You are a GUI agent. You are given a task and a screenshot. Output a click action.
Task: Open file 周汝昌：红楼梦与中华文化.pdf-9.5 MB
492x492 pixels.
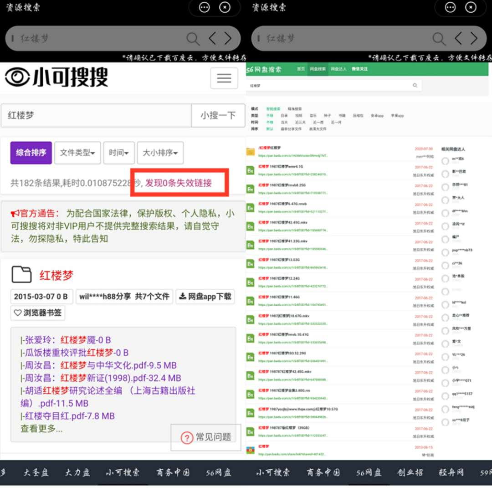coord(98,365)
